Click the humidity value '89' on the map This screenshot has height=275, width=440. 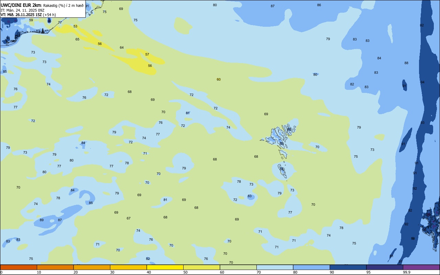42,220
